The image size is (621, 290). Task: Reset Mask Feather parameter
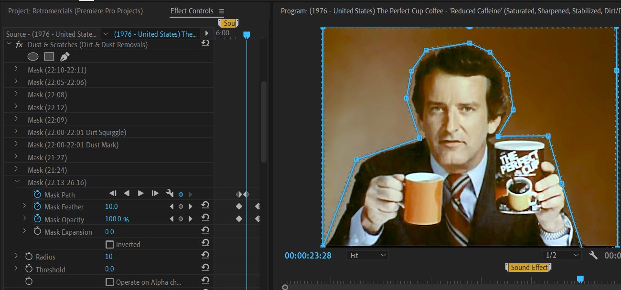[x=205, y=206]
